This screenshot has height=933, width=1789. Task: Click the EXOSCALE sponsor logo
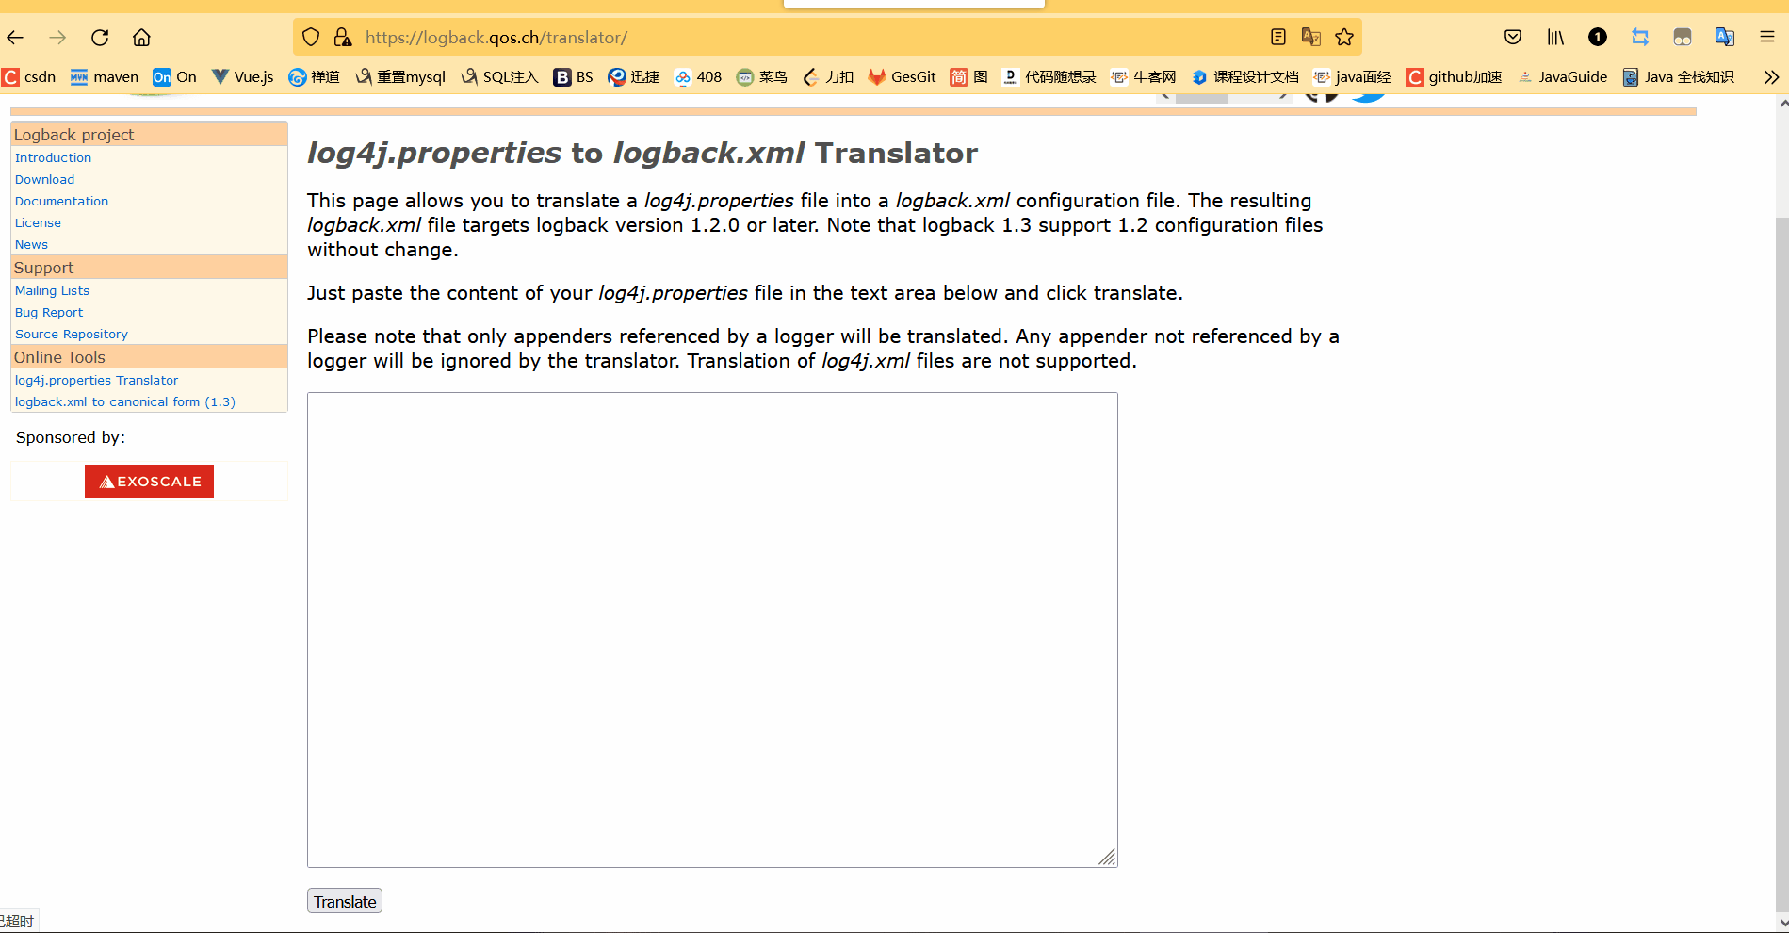tap(149, 481)
